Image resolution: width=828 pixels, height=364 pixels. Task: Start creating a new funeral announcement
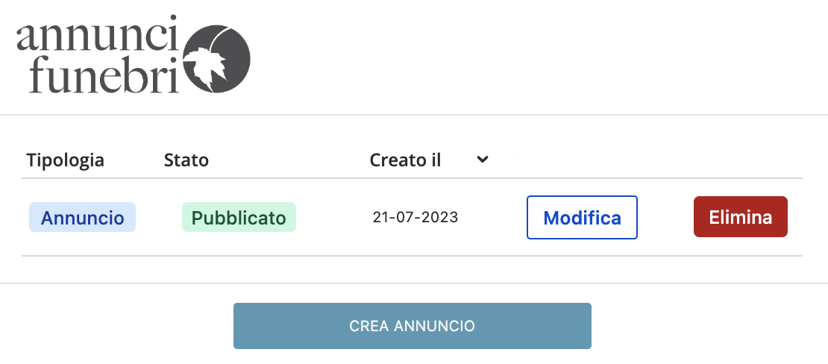click(412, 326)
